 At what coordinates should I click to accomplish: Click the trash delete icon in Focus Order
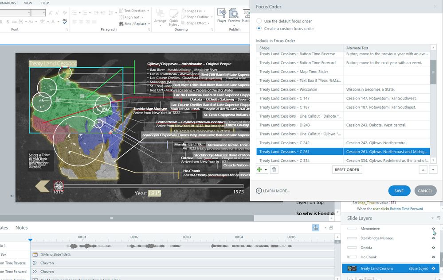tap(274, 170)
